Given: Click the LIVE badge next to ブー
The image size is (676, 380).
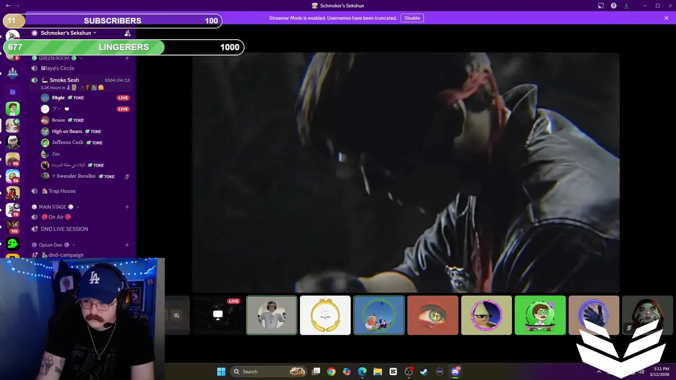Looking at the screenshot, I should (x=123, y=109).
